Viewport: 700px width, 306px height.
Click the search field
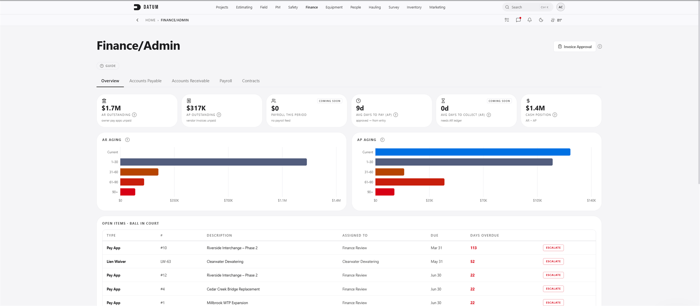click(527, 7)
